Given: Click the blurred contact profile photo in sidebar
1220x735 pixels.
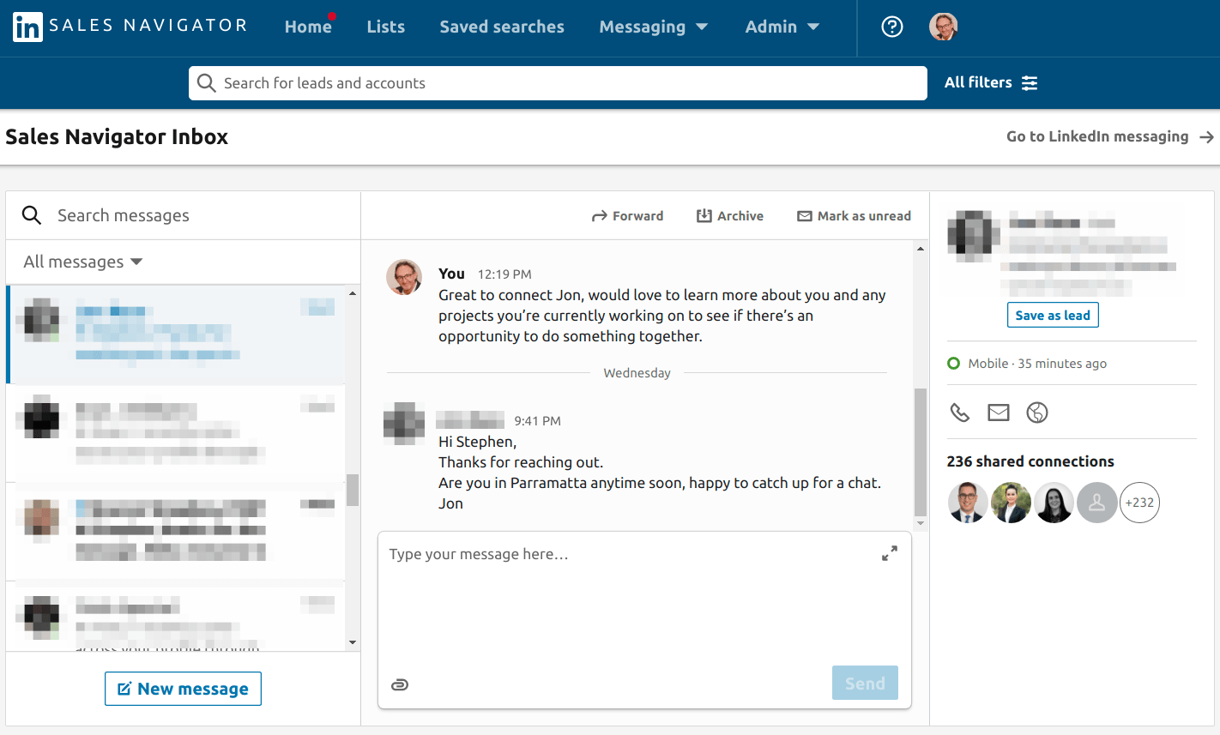Looking at the screenshot, I should point(974,235).
